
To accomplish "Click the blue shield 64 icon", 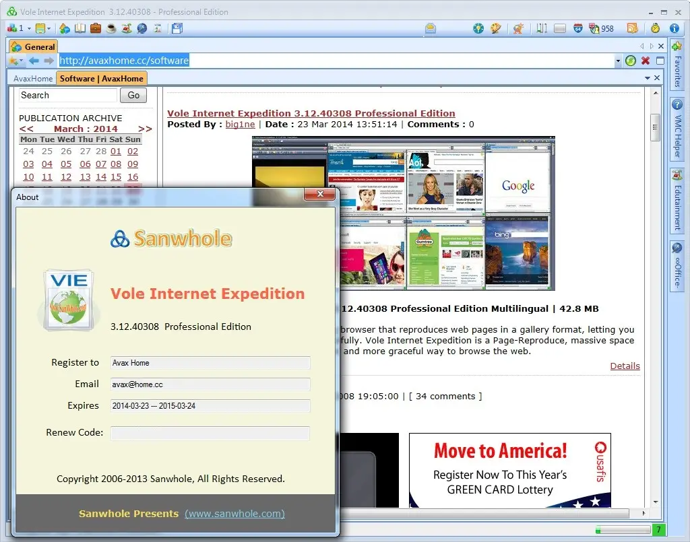I will pyautogui.click(x=577, y=28).
